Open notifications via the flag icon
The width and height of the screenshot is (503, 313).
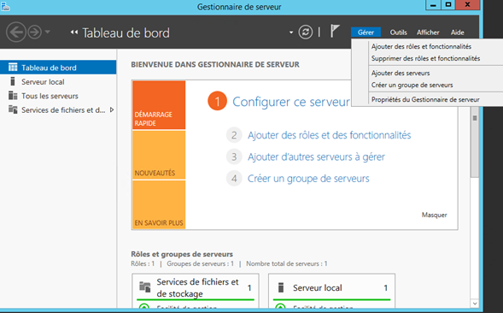pos(335,31)
